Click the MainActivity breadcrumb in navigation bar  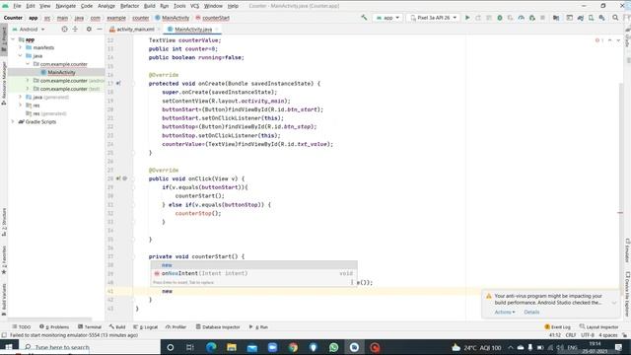(x=173, y=18)
